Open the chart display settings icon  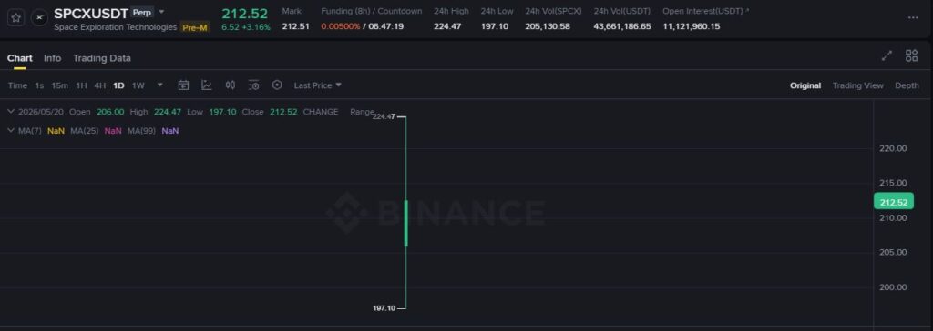(x=253, y=85)
